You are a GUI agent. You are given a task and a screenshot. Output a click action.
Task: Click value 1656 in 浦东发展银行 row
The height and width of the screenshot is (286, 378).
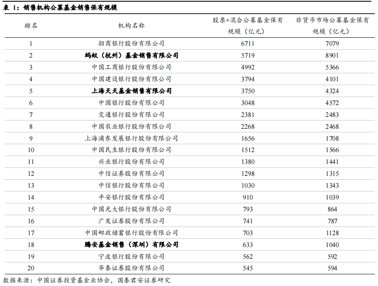coord(247,139)
